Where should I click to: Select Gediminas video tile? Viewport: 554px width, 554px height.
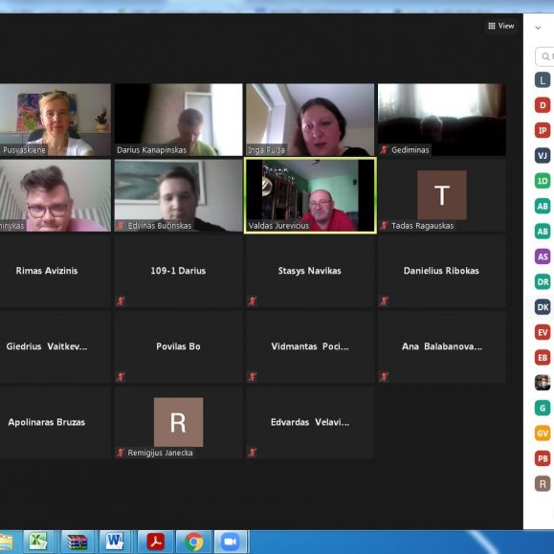(442, 120)
